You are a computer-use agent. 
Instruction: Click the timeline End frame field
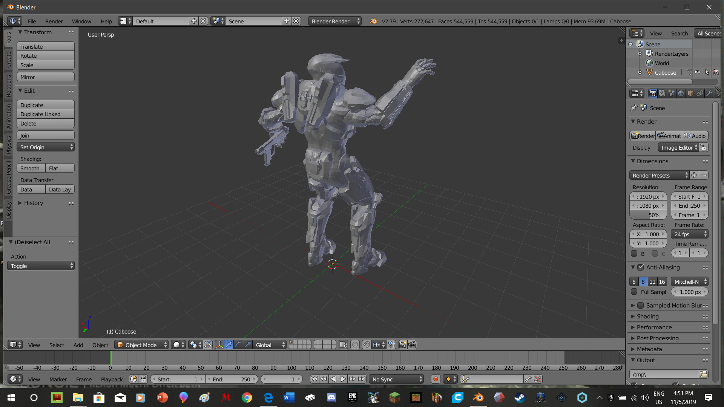[x=232, y=379]
